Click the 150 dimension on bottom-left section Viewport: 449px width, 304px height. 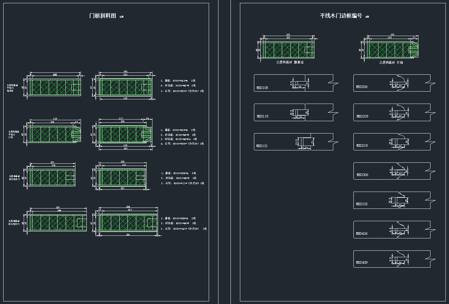pos(58,207)
